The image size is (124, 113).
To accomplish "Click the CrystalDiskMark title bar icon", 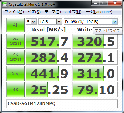I will 4,4.
